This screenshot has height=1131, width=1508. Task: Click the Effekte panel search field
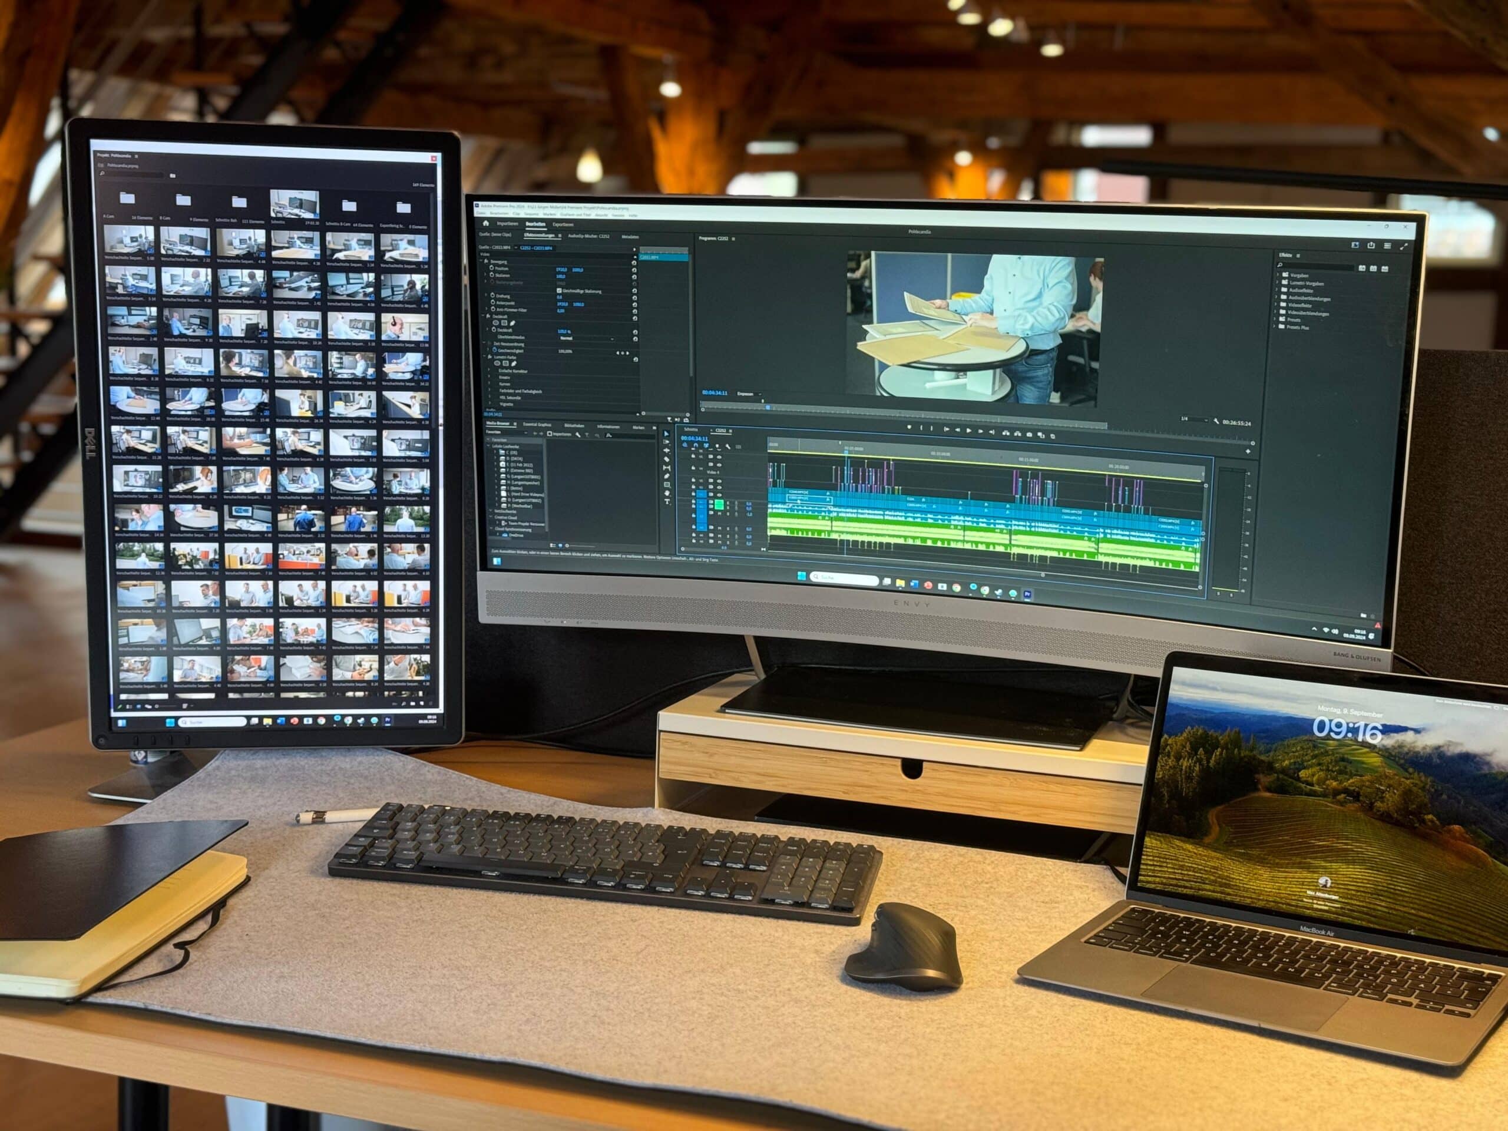1317,267
